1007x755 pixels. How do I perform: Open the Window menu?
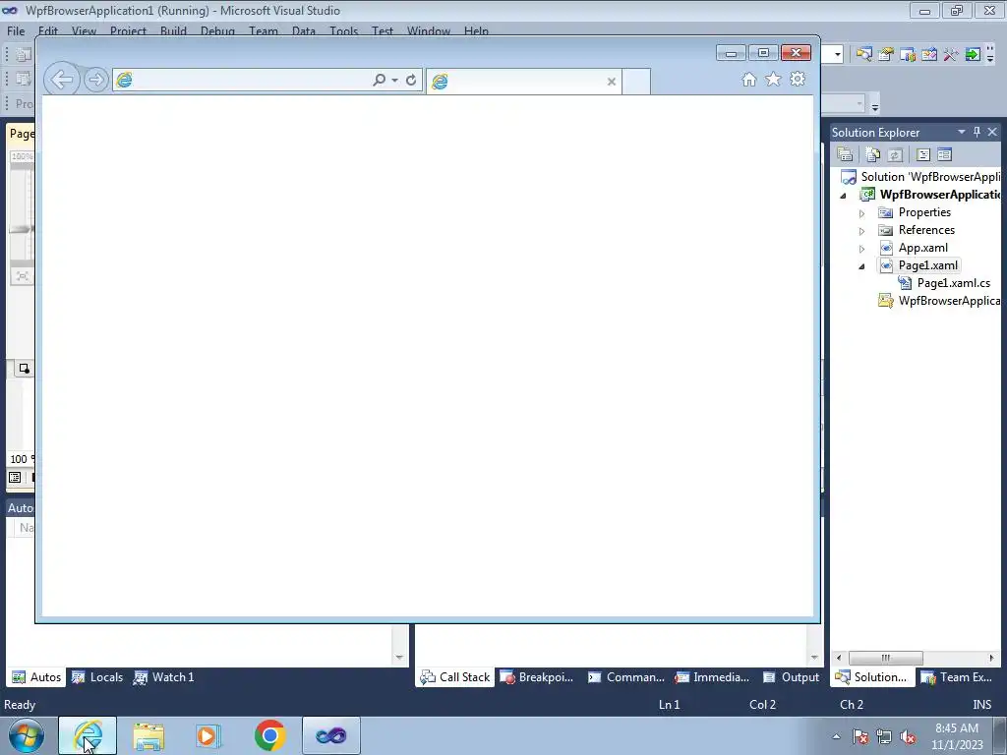coord(429,30)
